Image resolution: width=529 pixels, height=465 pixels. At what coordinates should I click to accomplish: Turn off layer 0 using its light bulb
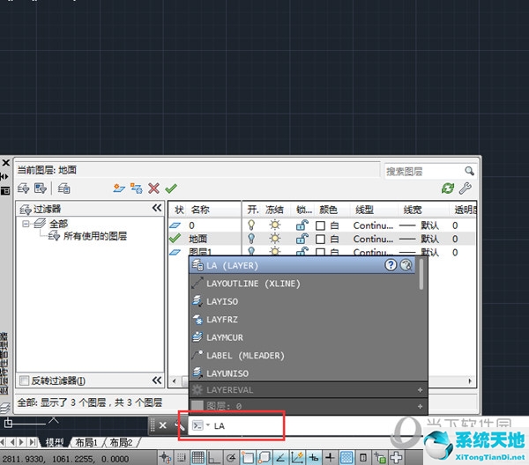coord(251,225)
